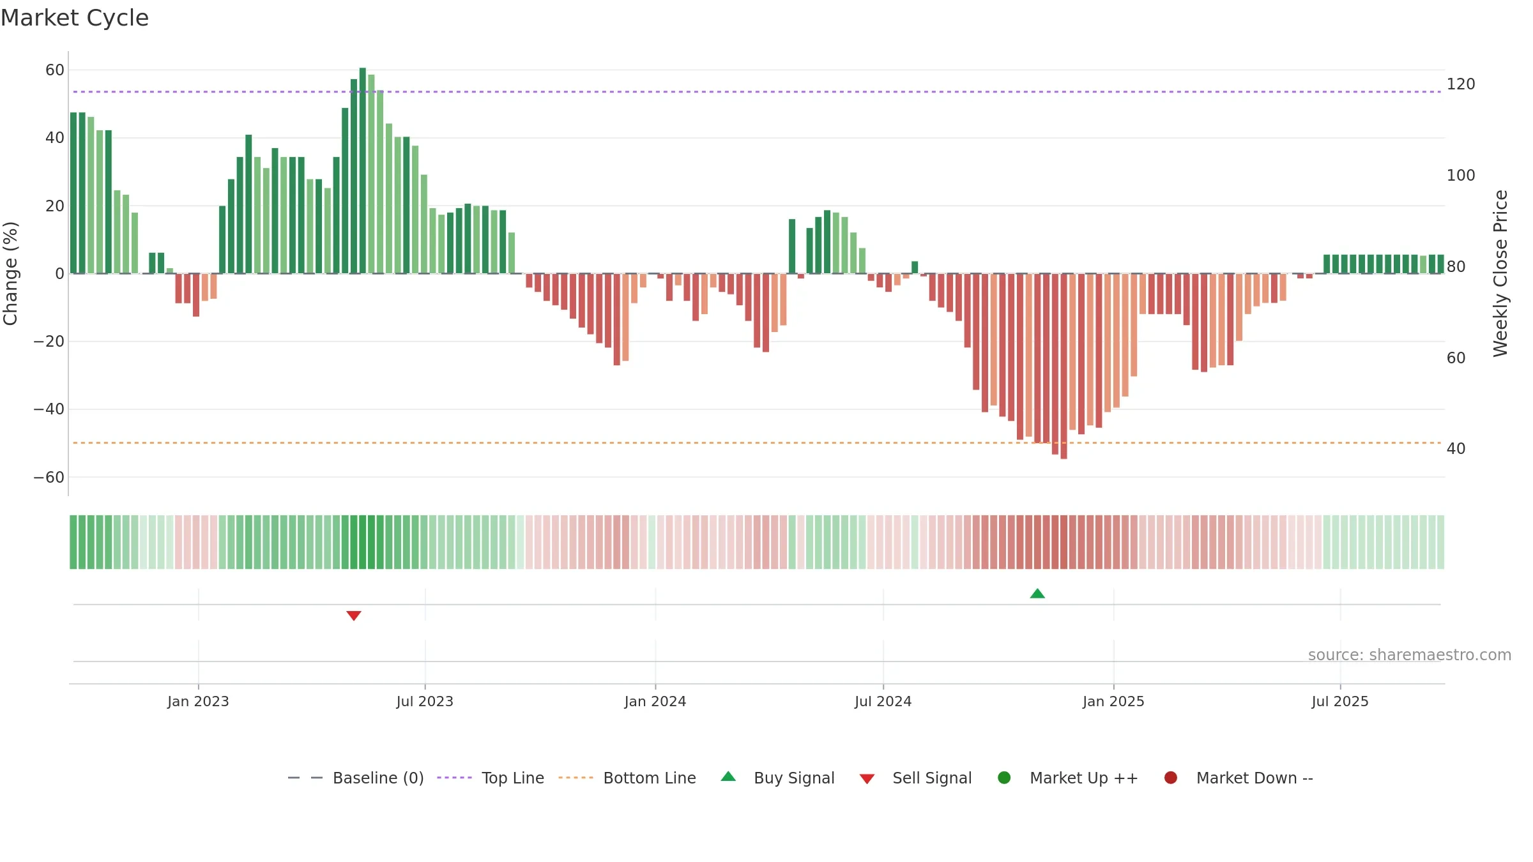Click the 120 tick on price axis
The height and width of the screenshot is (862, 1533).
click(x=1461, y=84)
